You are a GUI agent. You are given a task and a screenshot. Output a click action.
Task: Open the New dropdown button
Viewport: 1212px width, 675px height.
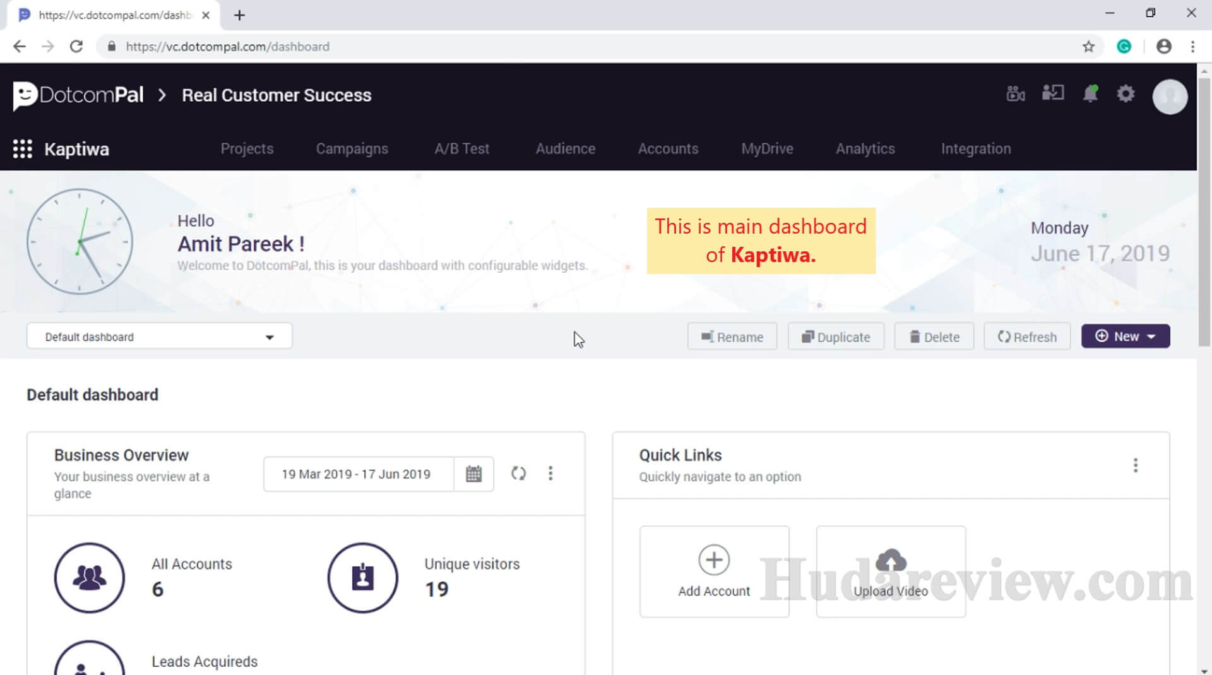(x=1126, y=337)
